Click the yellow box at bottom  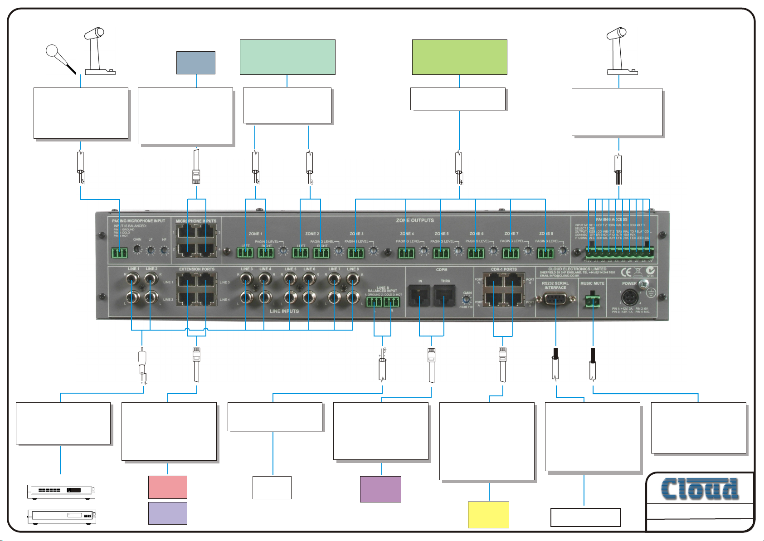point(488,515)
